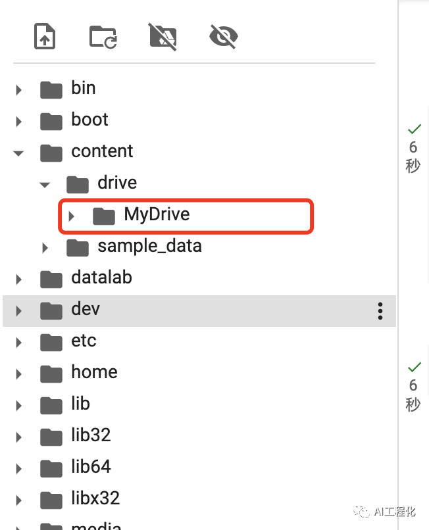Select the etc folder
This screenshot has width=429, height=530.
point(84,341)
